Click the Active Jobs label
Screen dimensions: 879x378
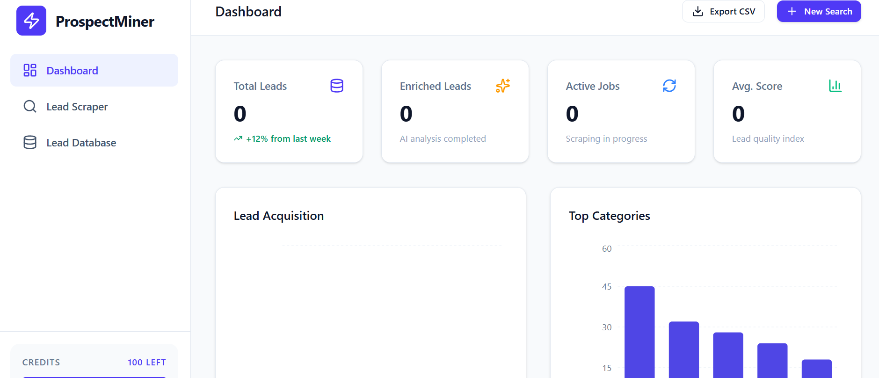pos(593,86)
